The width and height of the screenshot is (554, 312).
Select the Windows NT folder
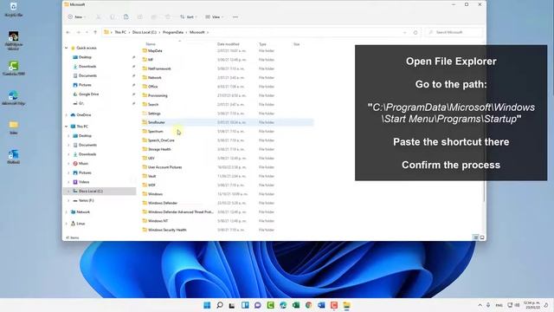pos(158,221)
